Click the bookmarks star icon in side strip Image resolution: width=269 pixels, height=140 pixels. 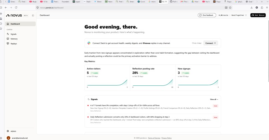pos(1,29)
